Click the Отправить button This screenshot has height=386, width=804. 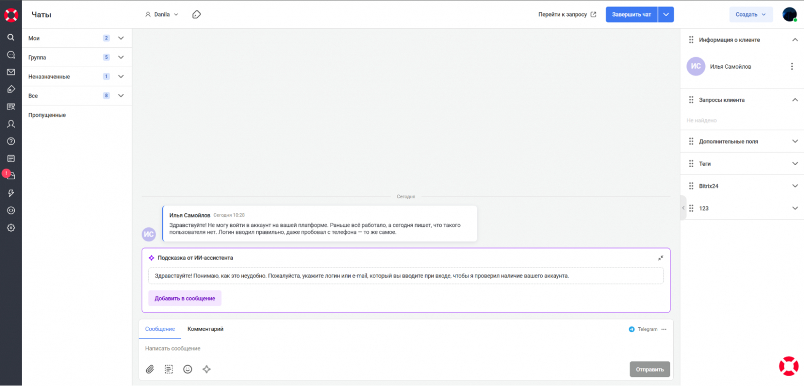pyautogui.click(x=650, y=369)
